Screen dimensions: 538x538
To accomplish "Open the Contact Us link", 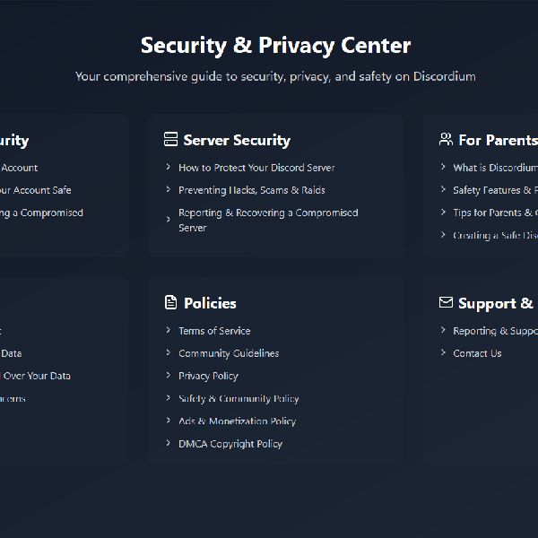I will [477, 353].
